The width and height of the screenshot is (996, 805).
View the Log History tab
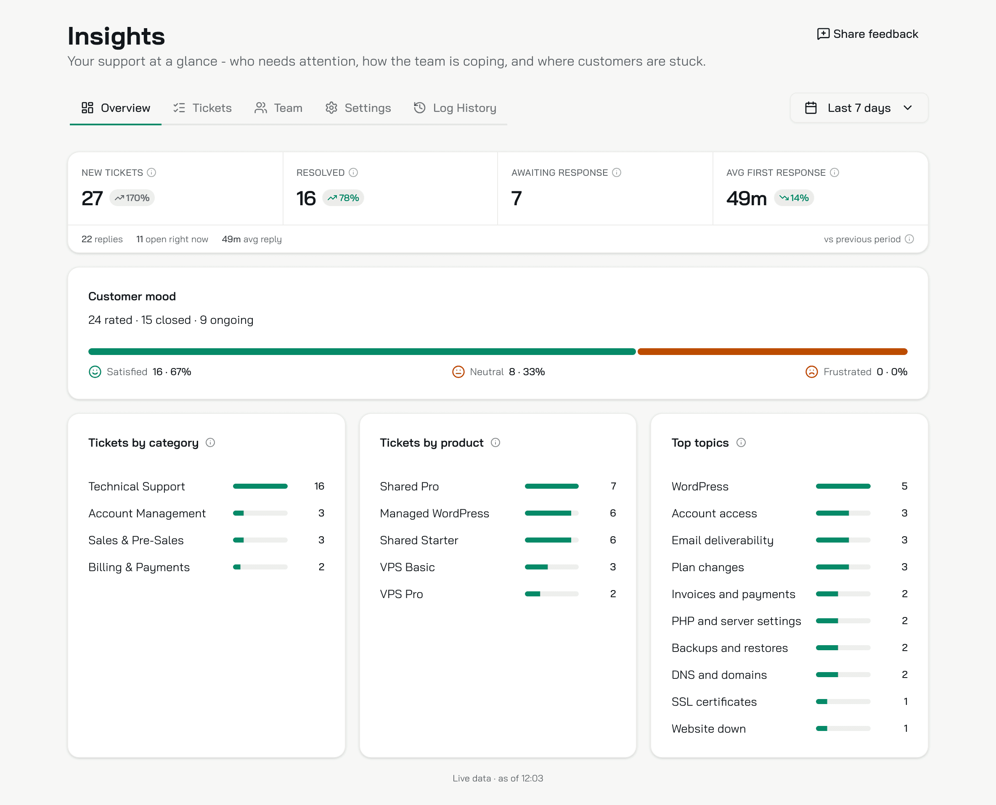click(455, 108)
